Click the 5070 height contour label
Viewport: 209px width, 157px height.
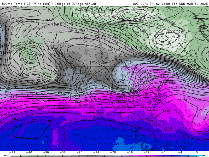[x=132, y=19]
